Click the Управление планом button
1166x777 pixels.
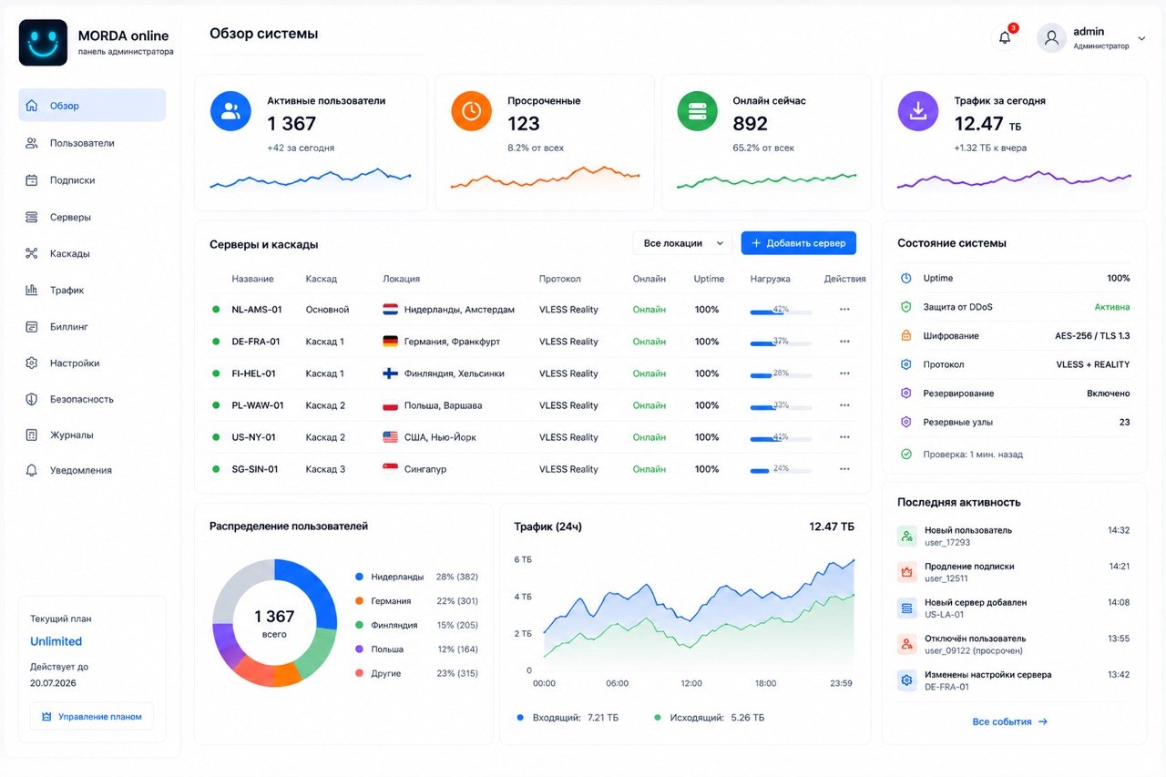(92, 717)
